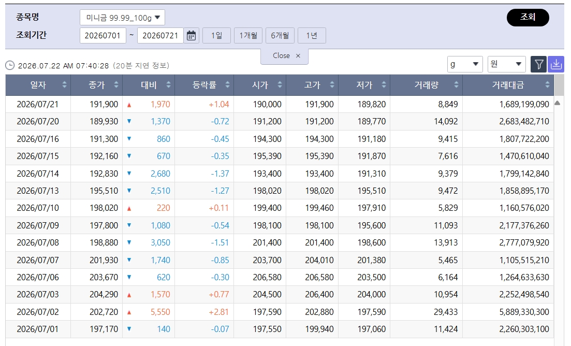571x346 pixels.
Task: Select the 1개월 period button
Action: (248, 36)
